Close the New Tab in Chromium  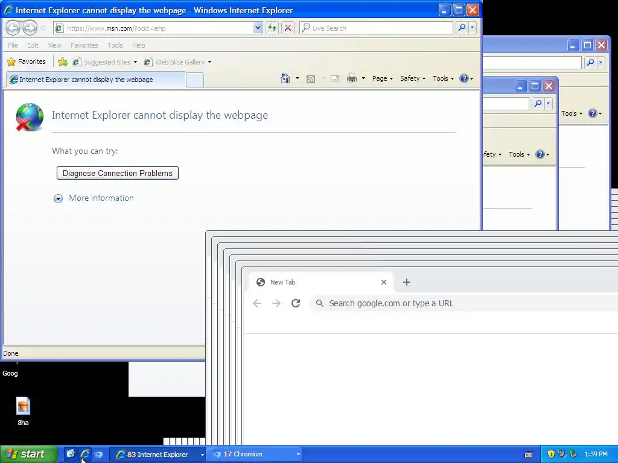(384, 282)
